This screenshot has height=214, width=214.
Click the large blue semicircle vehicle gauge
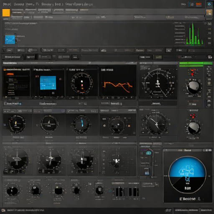coord(187,175)
